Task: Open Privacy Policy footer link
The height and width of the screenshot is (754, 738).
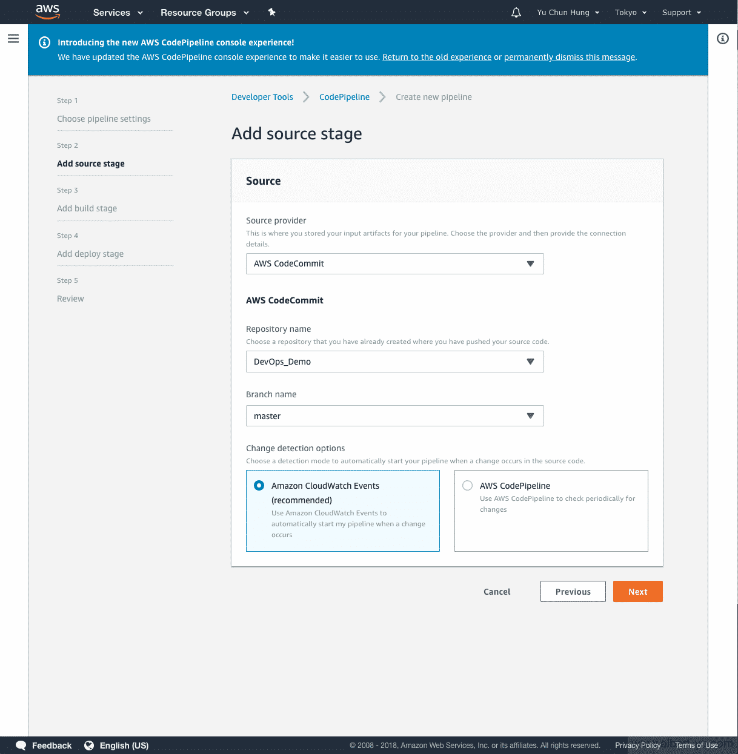Action: [x=638, y=746]
